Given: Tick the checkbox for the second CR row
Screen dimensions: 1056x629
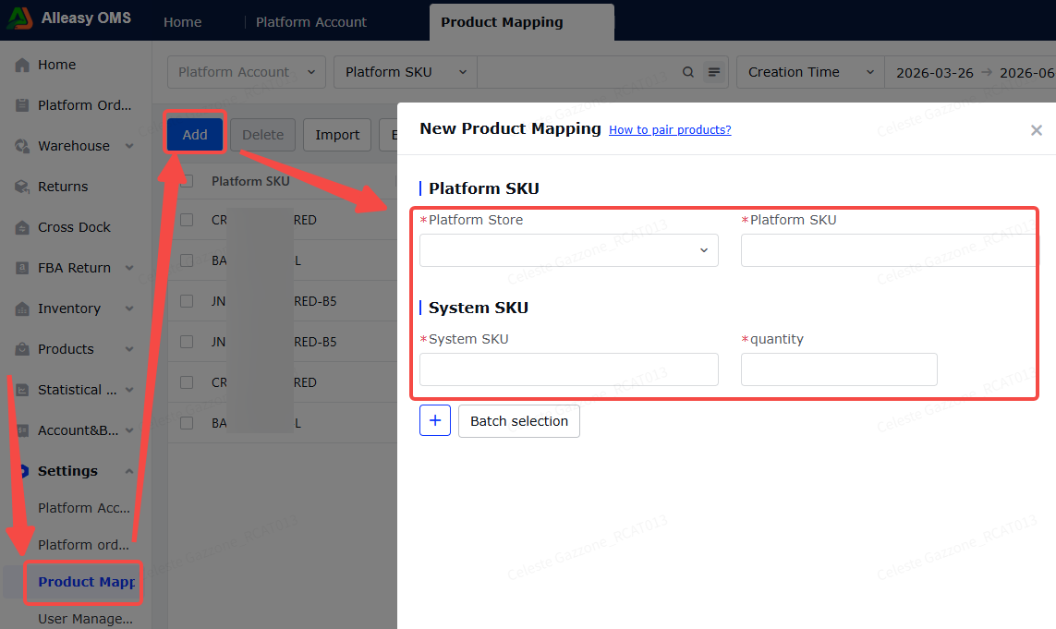Looking at the screenshot, I should 187,382.
